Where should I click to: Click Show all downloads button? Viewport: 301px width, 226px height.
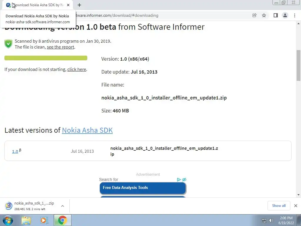[279, 206]
